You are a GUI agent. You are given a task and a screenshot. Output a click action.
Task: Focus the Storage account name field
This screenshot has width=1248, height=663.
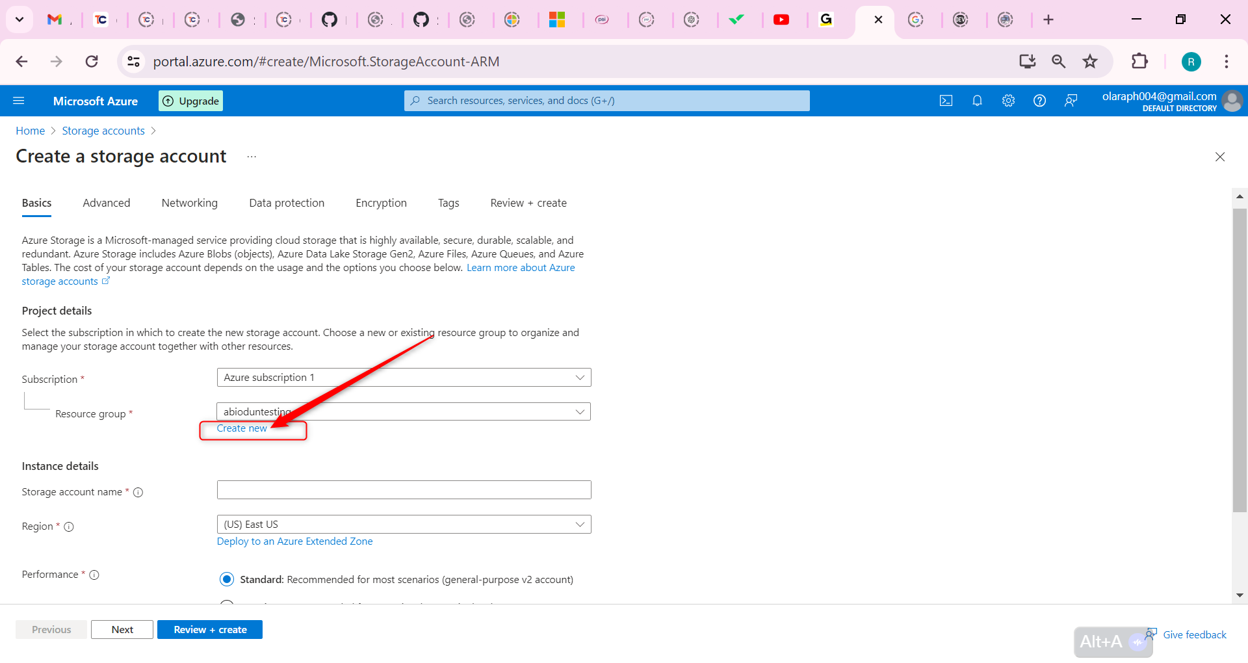click(x=404, y=490)
